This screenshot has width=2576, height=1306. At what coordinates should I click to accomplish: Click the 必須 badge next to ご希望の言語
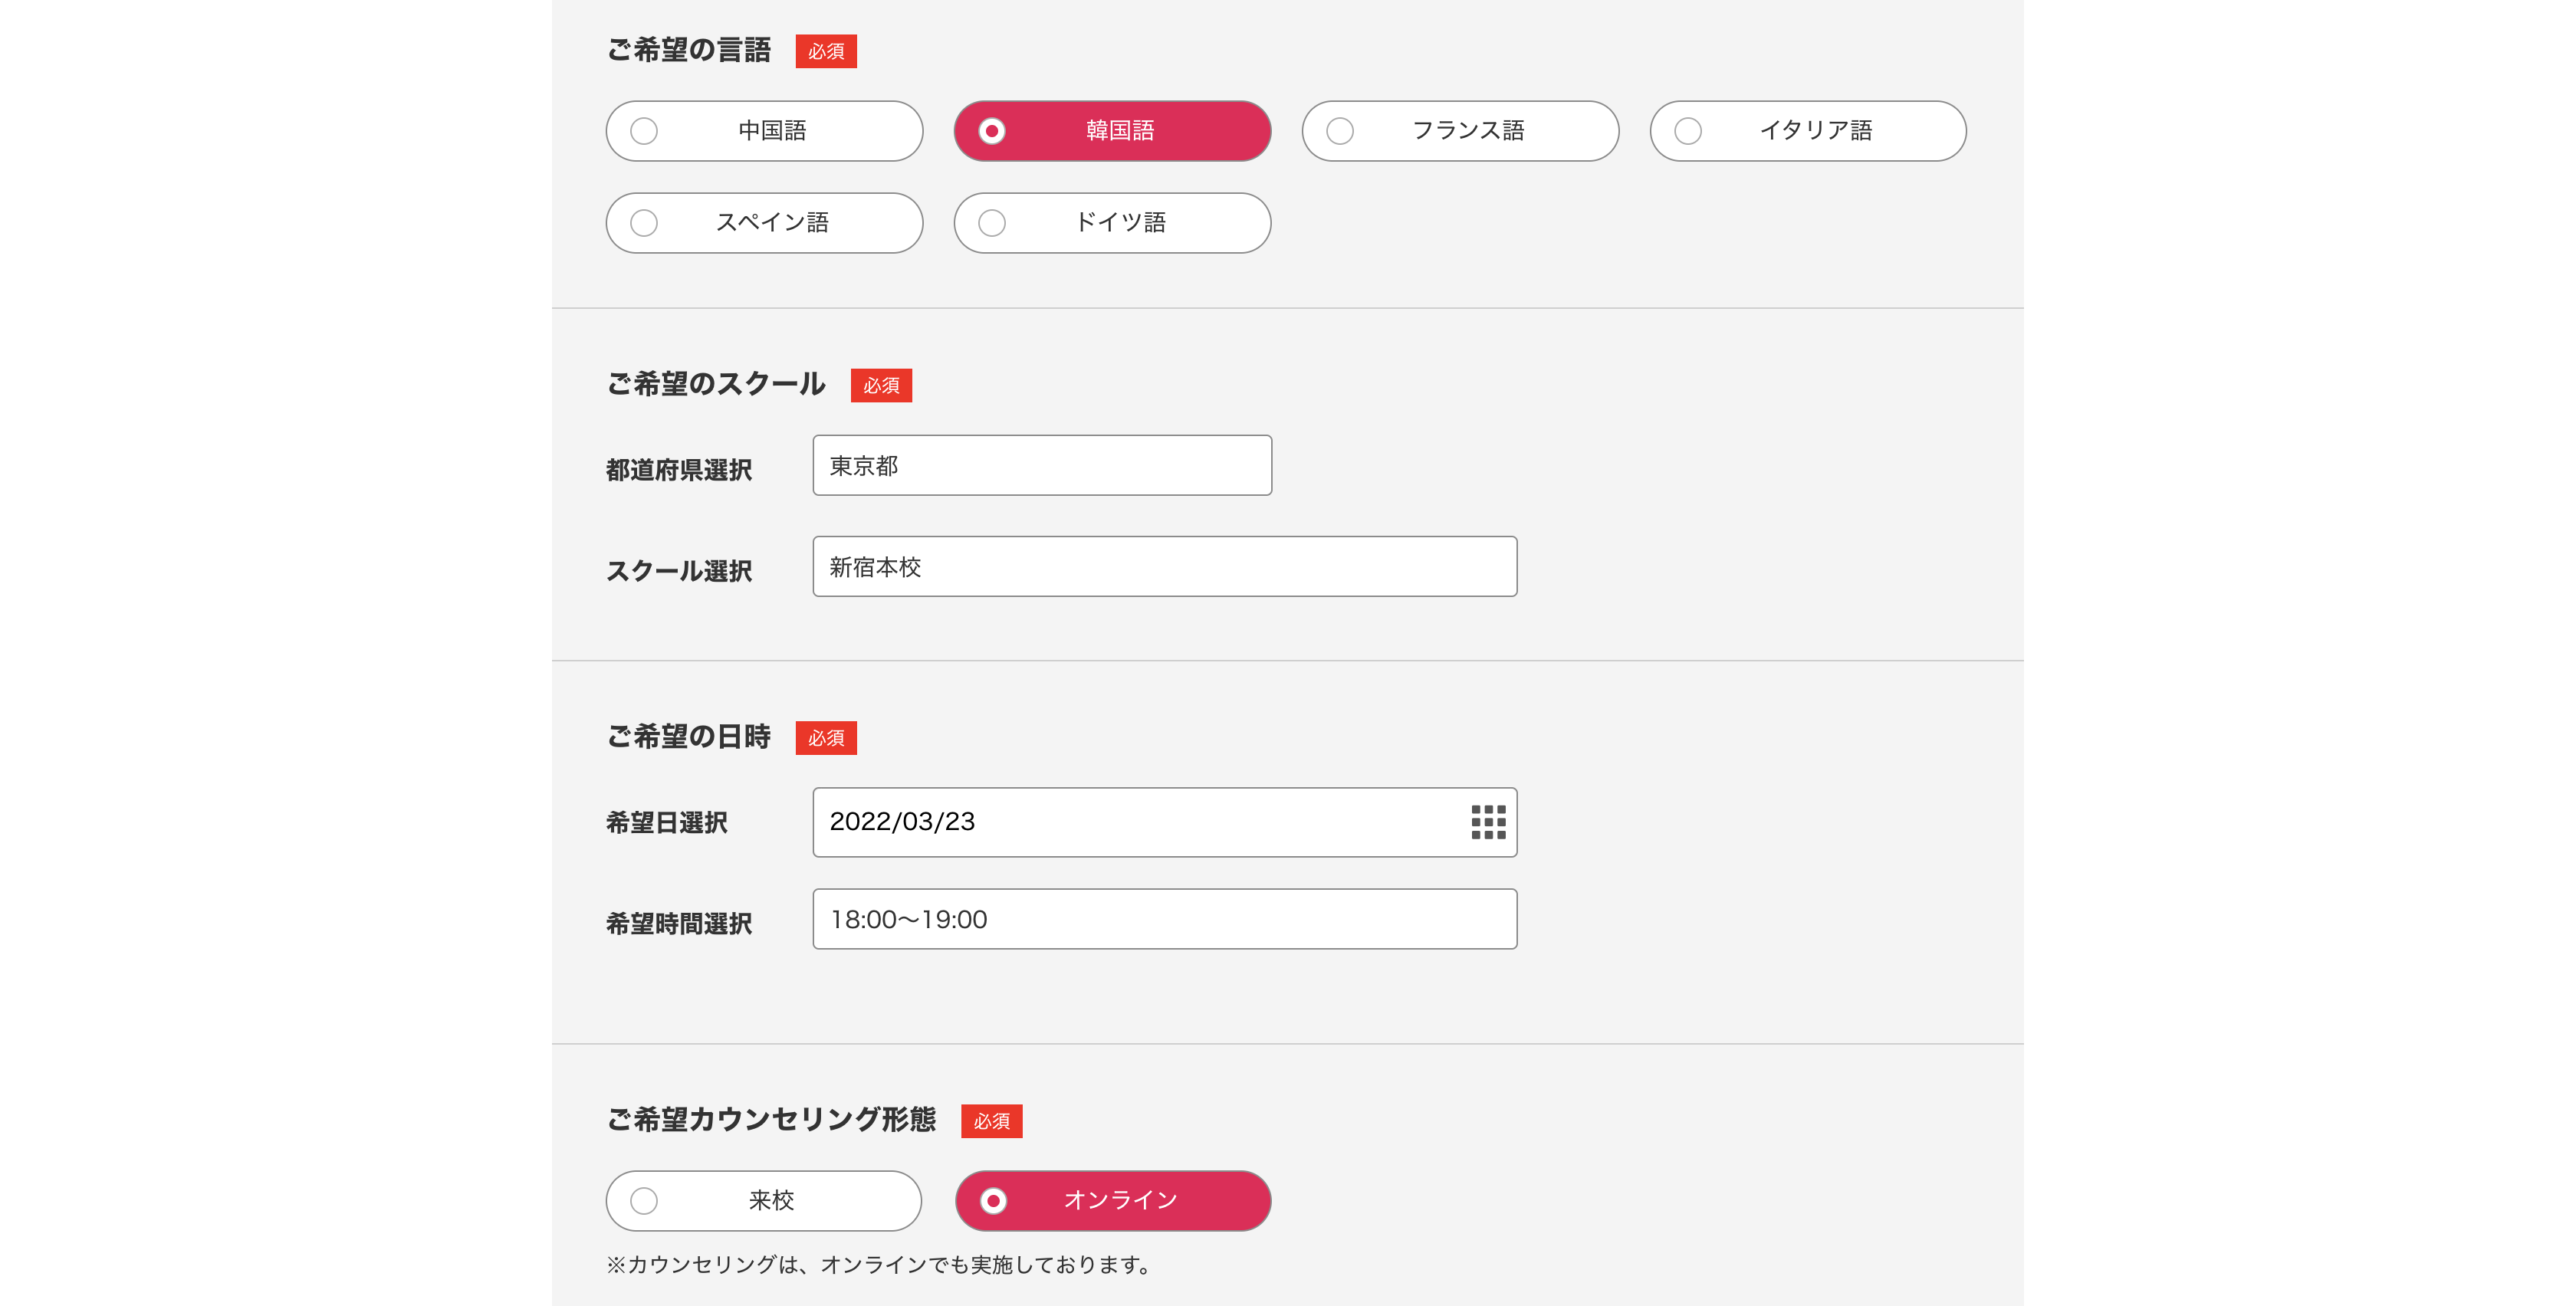(x=826, y=51)
